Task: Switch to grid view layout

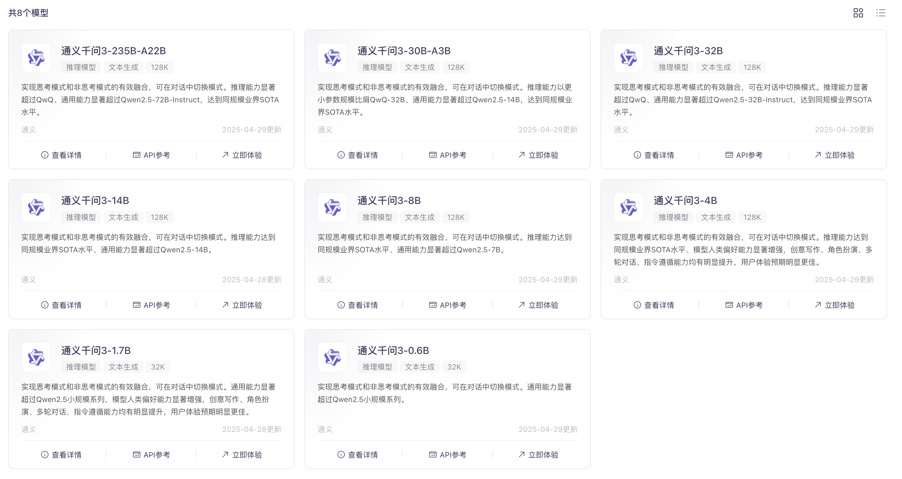Action: click(x=858, y=13)
